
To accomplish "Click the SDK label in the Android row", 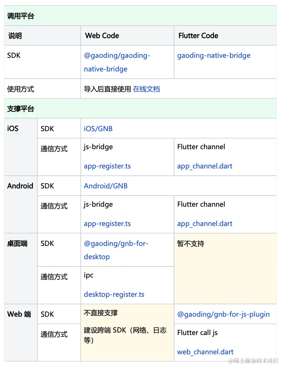I will 47,186.
